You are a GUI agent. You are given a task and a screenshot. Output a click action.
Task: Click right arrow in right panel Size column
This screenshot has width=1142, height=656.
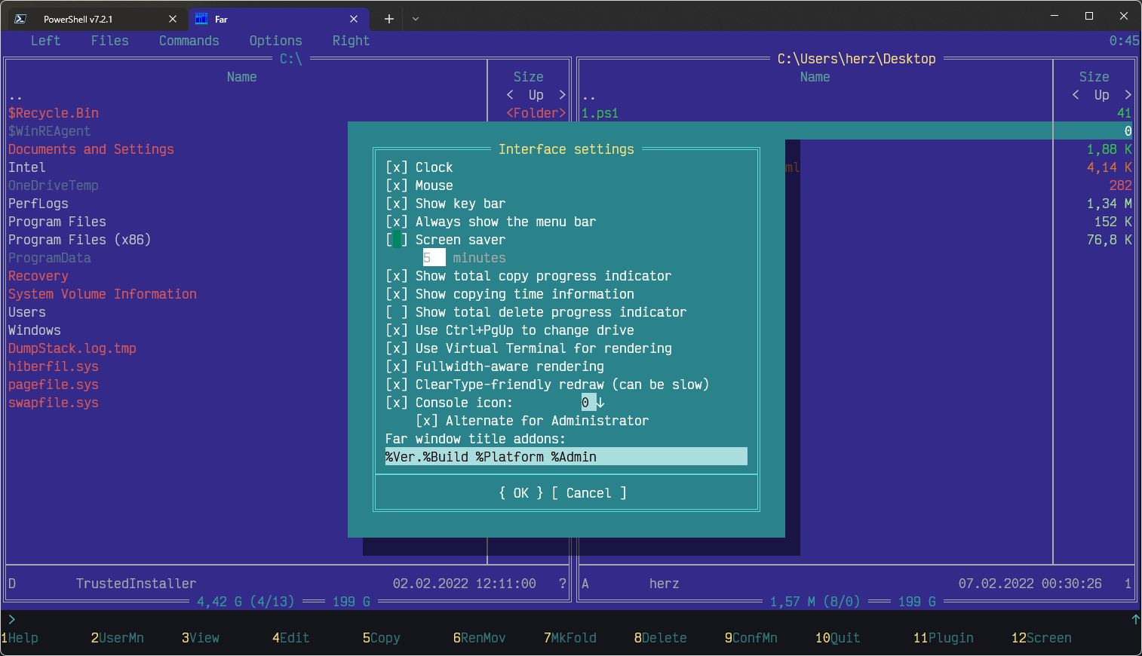pyautogui.click(x=1128, y=95)
